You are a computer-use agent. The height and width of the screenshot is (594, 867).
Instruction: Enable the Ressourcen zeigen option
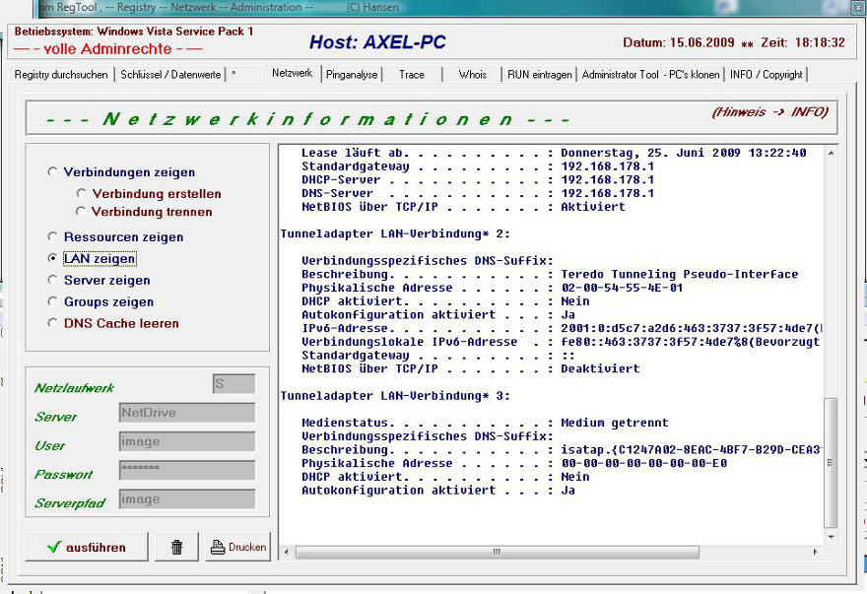(x=53, y=237)
